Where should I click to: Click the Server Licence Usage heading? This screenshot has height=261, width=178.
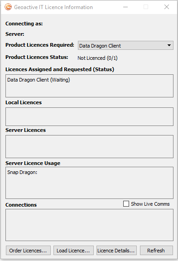33,163
